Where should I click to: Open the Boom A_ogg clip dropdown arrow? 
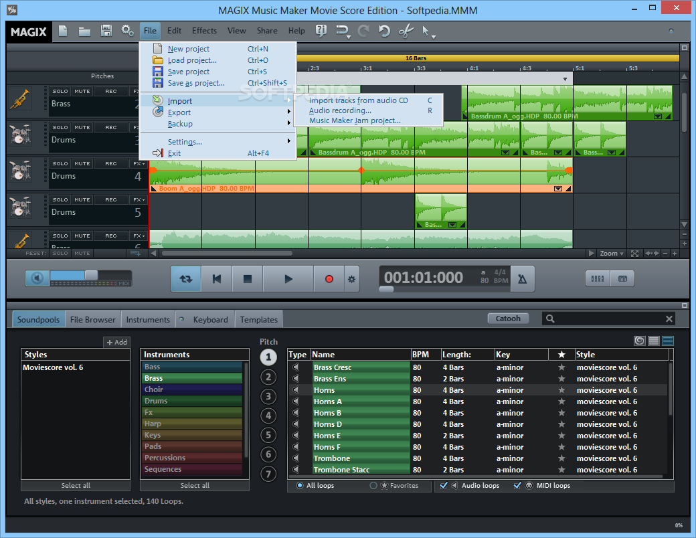point(558,189)
